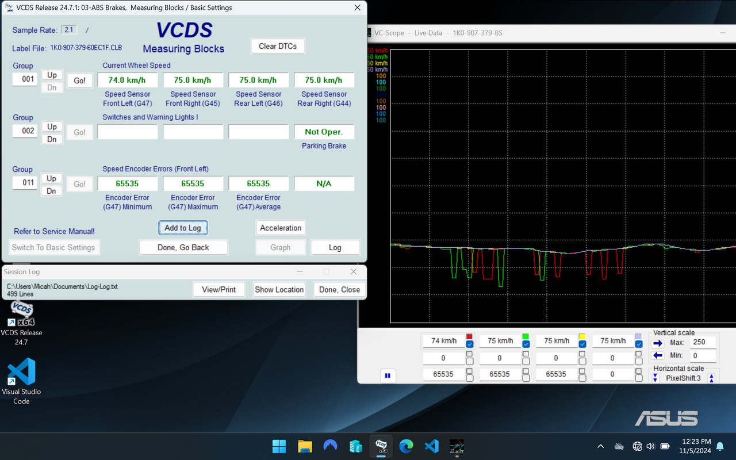The image size is (736, 460).
Task: Click Up for Group 002
Action: [52, 126]
